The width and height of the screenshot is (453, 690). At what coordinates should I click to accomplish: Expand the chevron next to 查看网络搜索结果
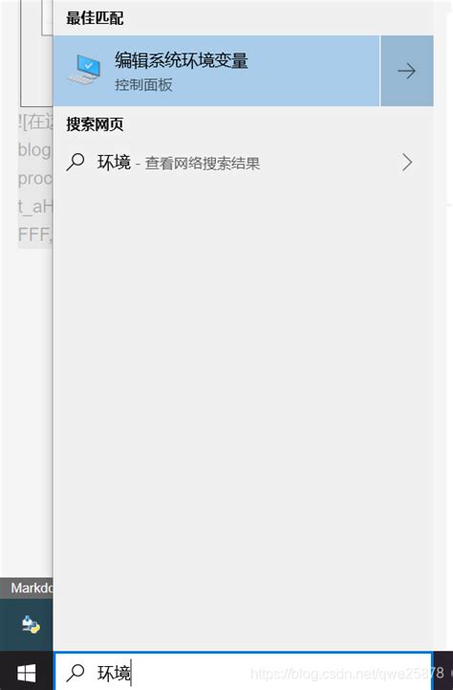point(407,163)
